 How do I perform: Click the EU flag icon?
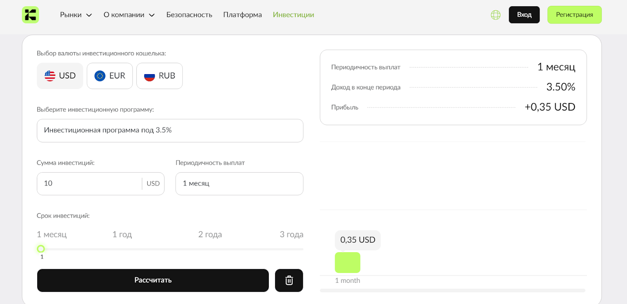100,76
